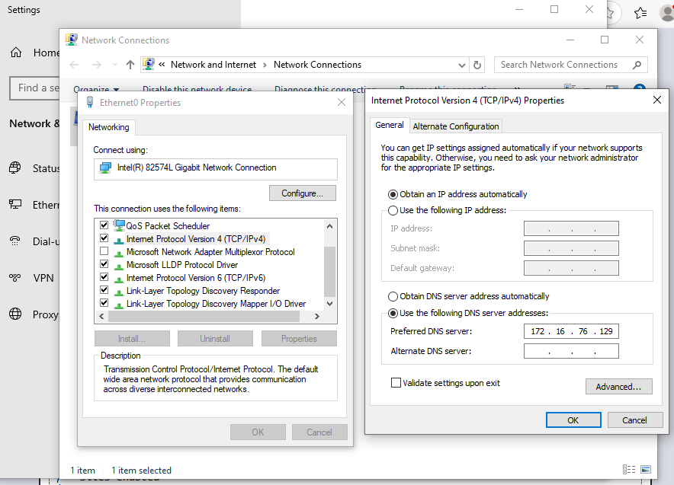The image size is (674, 485).
Task: Open recent locations dropdown arrow
Action: (114, 65)
